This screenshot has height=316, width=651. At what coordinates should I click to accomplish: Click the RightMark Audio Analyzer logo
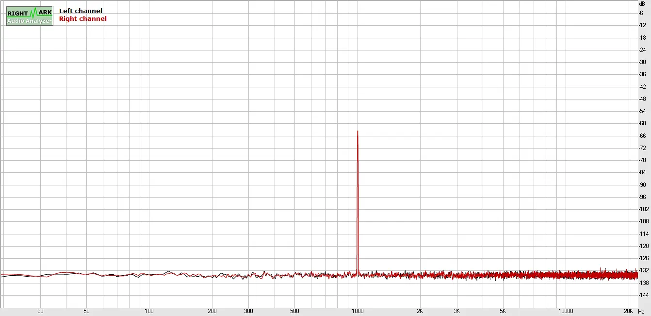pyautogui.click(x=30, y=16)
